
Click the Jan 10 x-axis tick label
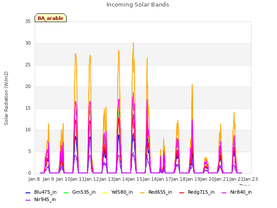63,179
